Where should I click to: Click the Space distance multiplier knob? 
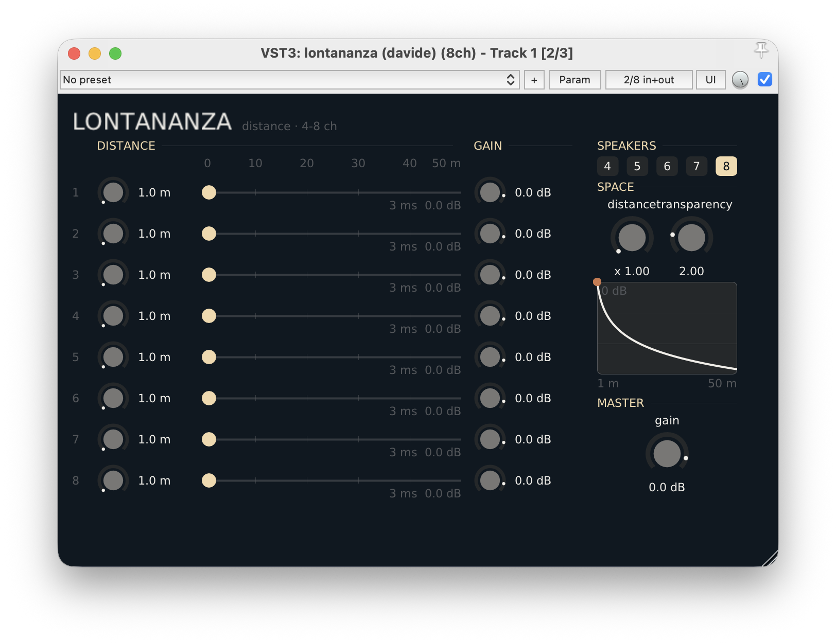[x=632, y=237]
